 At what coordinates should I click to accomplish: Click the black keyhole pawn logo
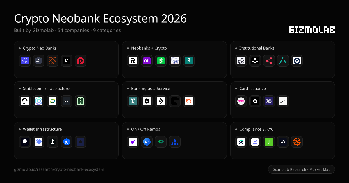tap(53, 142)
